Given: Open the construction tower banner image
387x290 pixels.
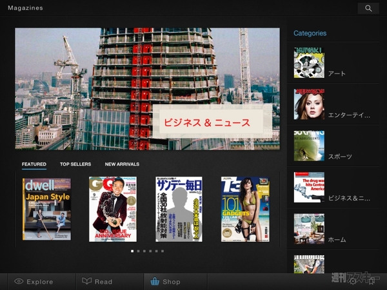Looking at the screenshot, I should tap(147, 89).
